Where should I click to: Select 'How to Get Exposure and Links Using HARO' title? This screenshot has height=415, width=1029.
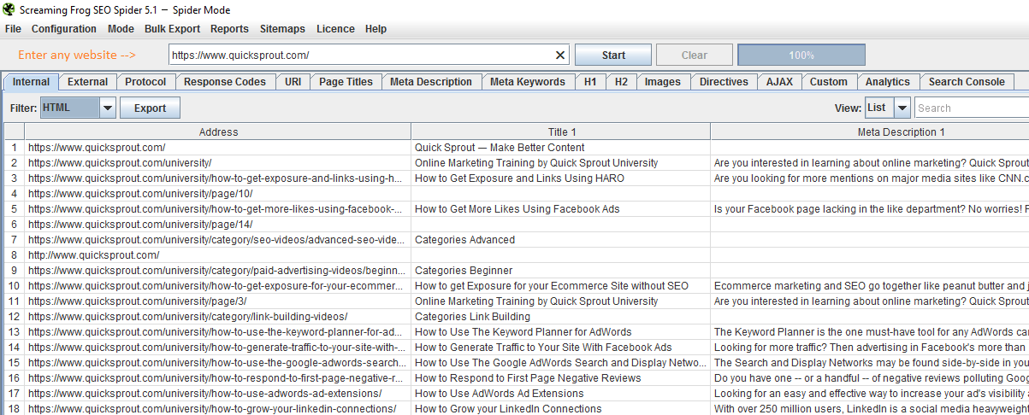561,178
